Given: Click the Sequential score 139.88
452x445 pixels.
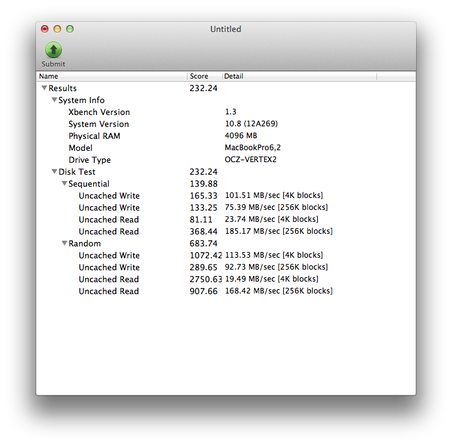Looking at the screenshot, I should [203, 184].
